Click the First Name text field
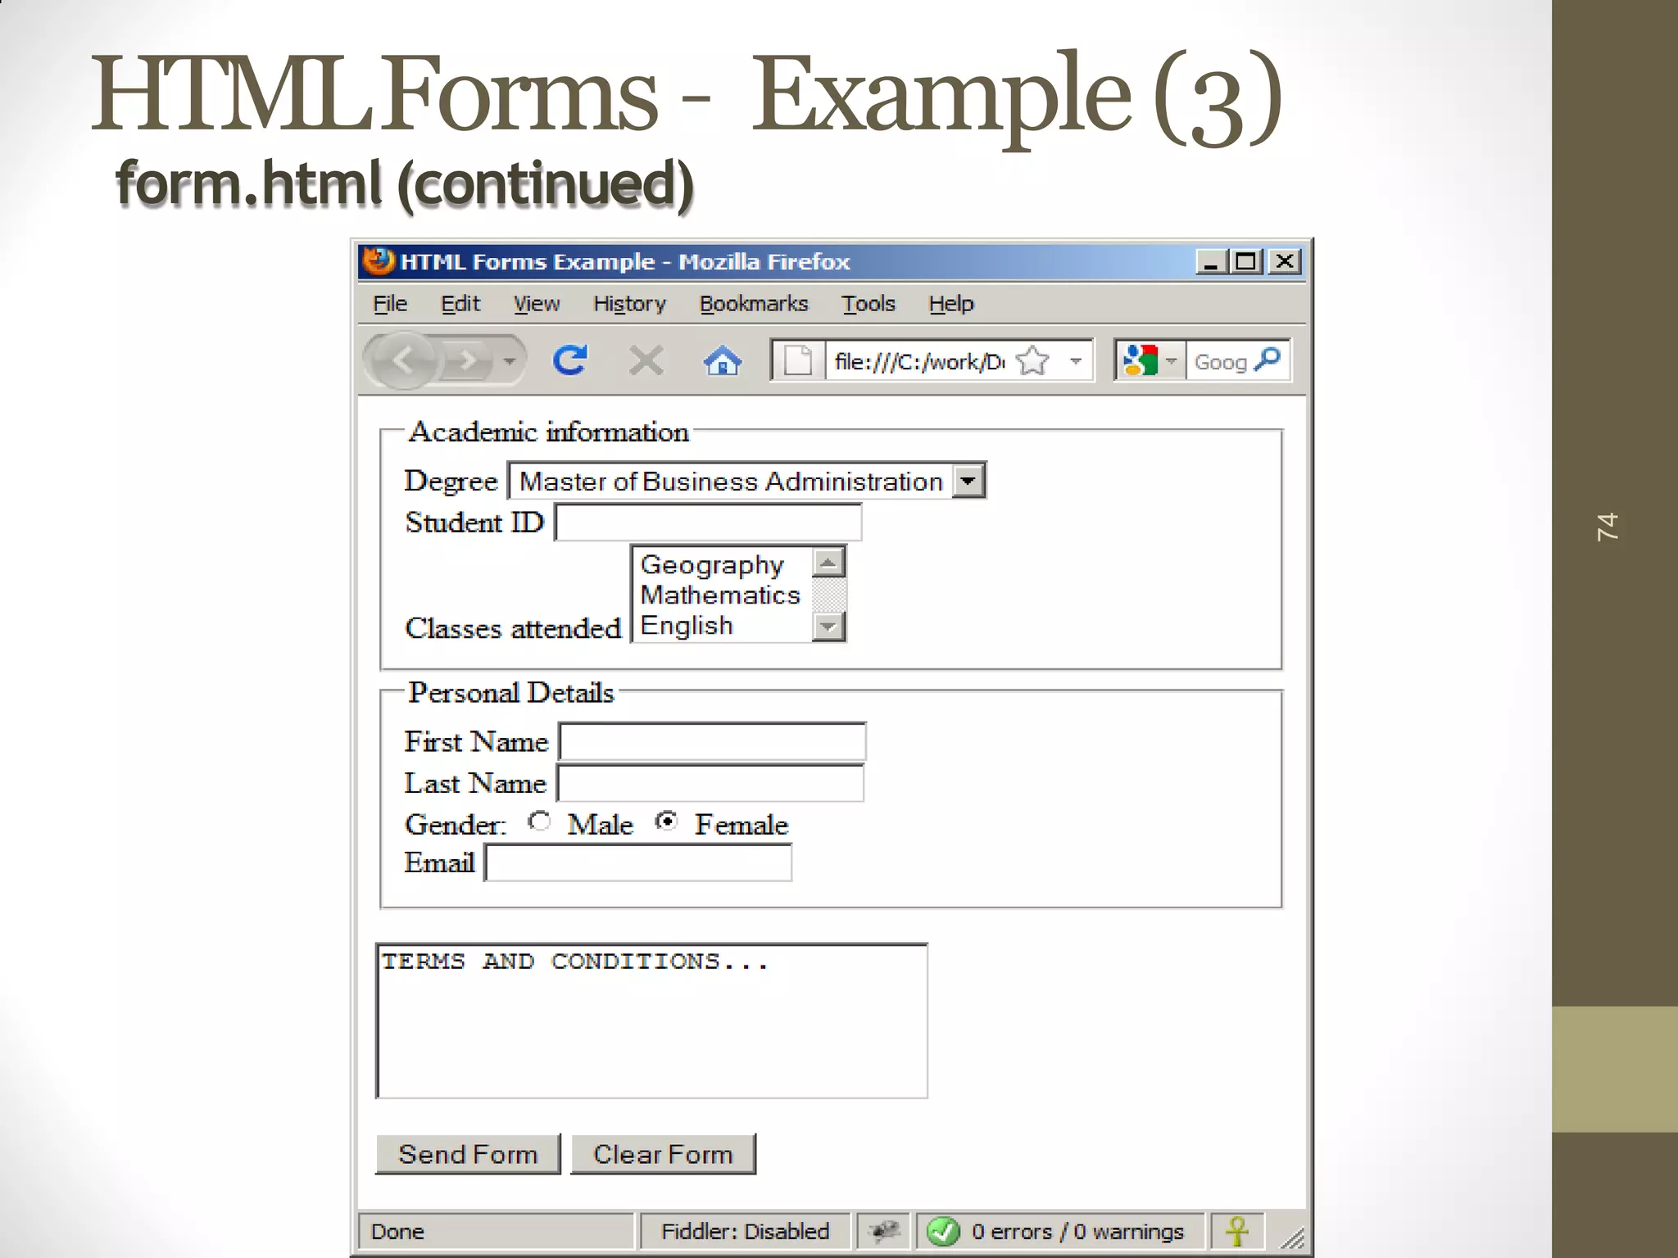This screenshot has height=1258, width=1678. click(x=712, y=741)
